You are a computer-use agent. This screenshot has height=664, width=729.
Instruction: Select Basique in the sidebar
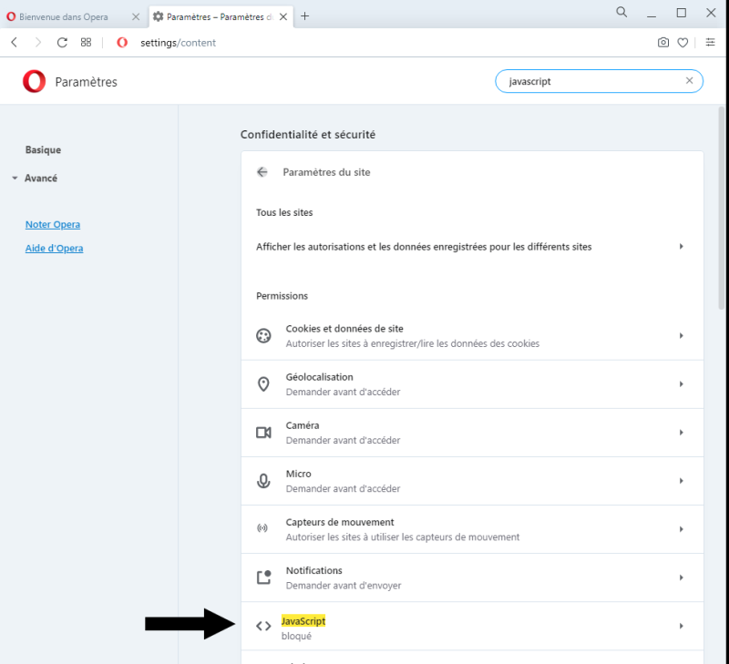tap(43, 150)
